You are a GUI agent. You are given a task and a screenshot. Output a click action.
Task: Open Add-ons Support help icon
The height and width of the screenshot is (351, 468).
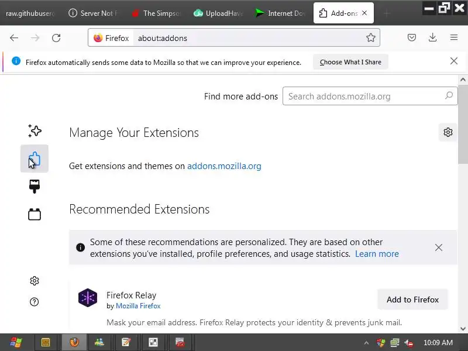point(35,302)
